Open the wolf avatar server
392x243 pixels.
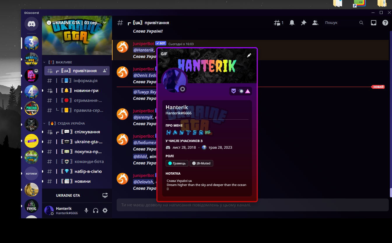tap(32, 125)
